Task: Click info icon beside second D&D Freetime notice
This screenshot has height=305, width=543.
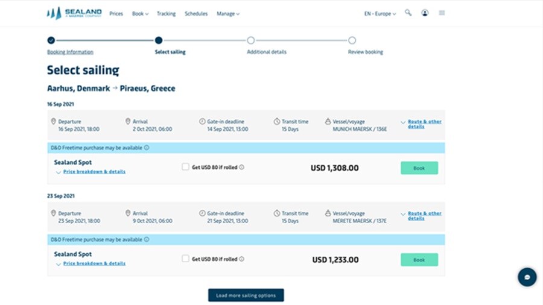Action: (147, 239)
